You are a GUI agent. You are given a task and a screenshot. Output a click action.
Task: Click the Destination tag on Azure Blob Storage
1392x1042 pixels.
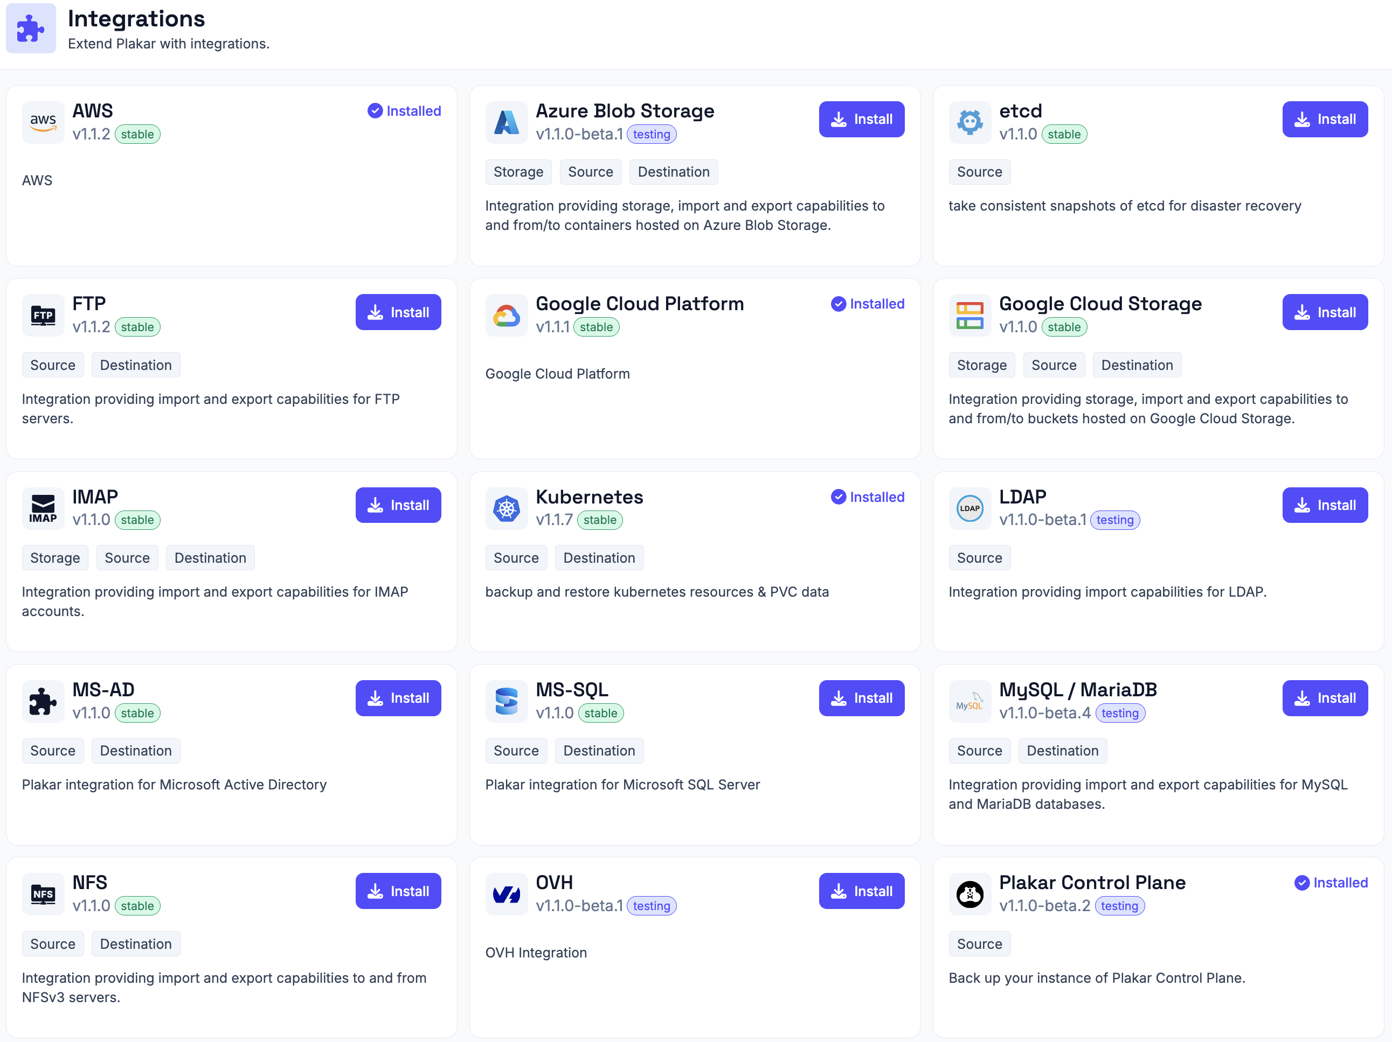[x=673, y=172]
